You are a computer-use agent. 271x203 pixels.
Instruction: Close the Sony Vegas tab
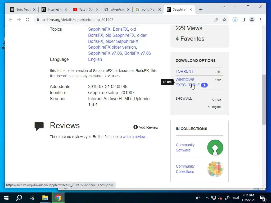(34, 10)
